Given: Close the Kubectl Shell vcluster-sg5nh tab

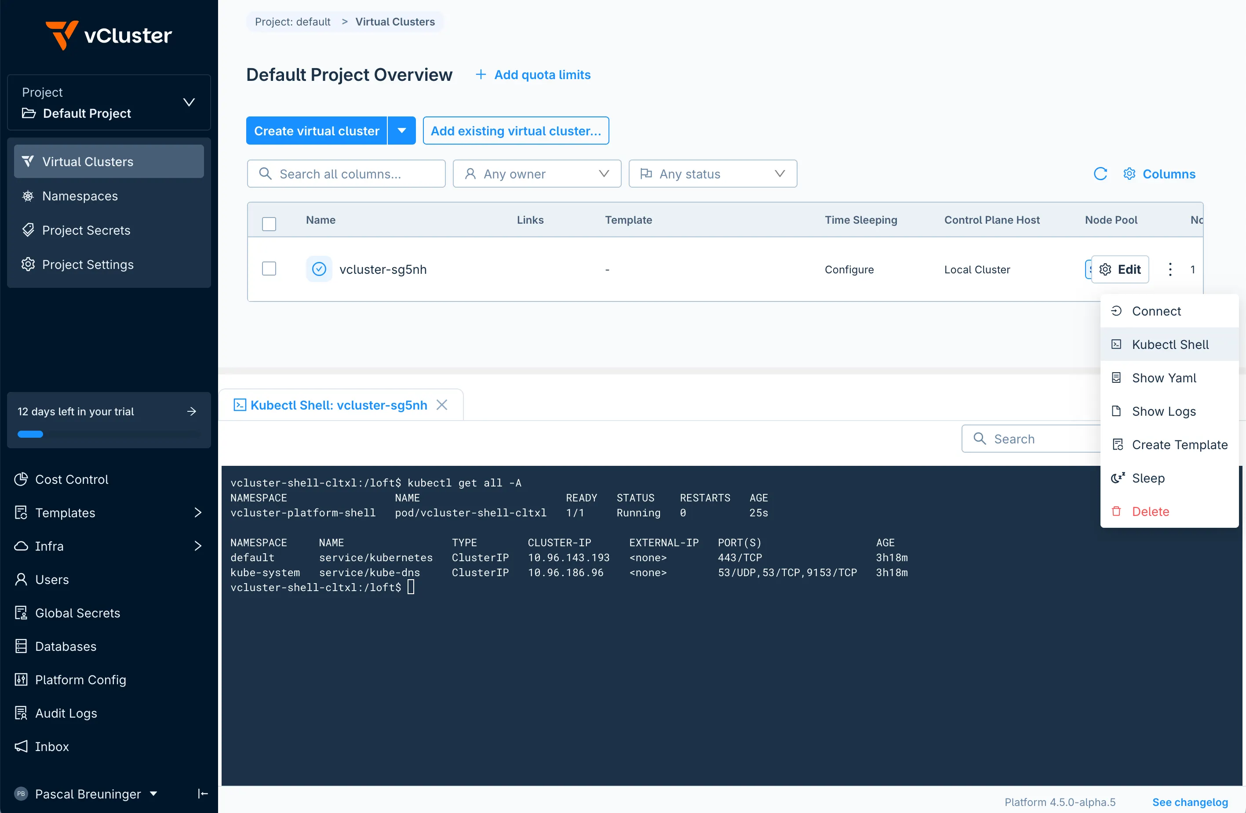Looking at the screenshot, I should (x=442, y=405).
